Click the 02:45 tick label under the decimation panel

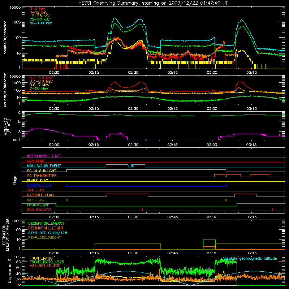click(x=173, y=253)
